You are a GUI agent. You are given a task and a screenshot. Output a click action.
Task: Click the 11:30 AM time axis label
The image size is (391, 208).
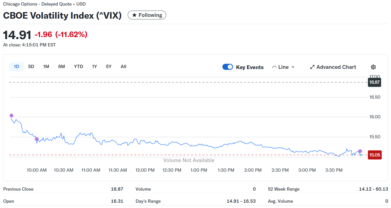click(118, 170)
